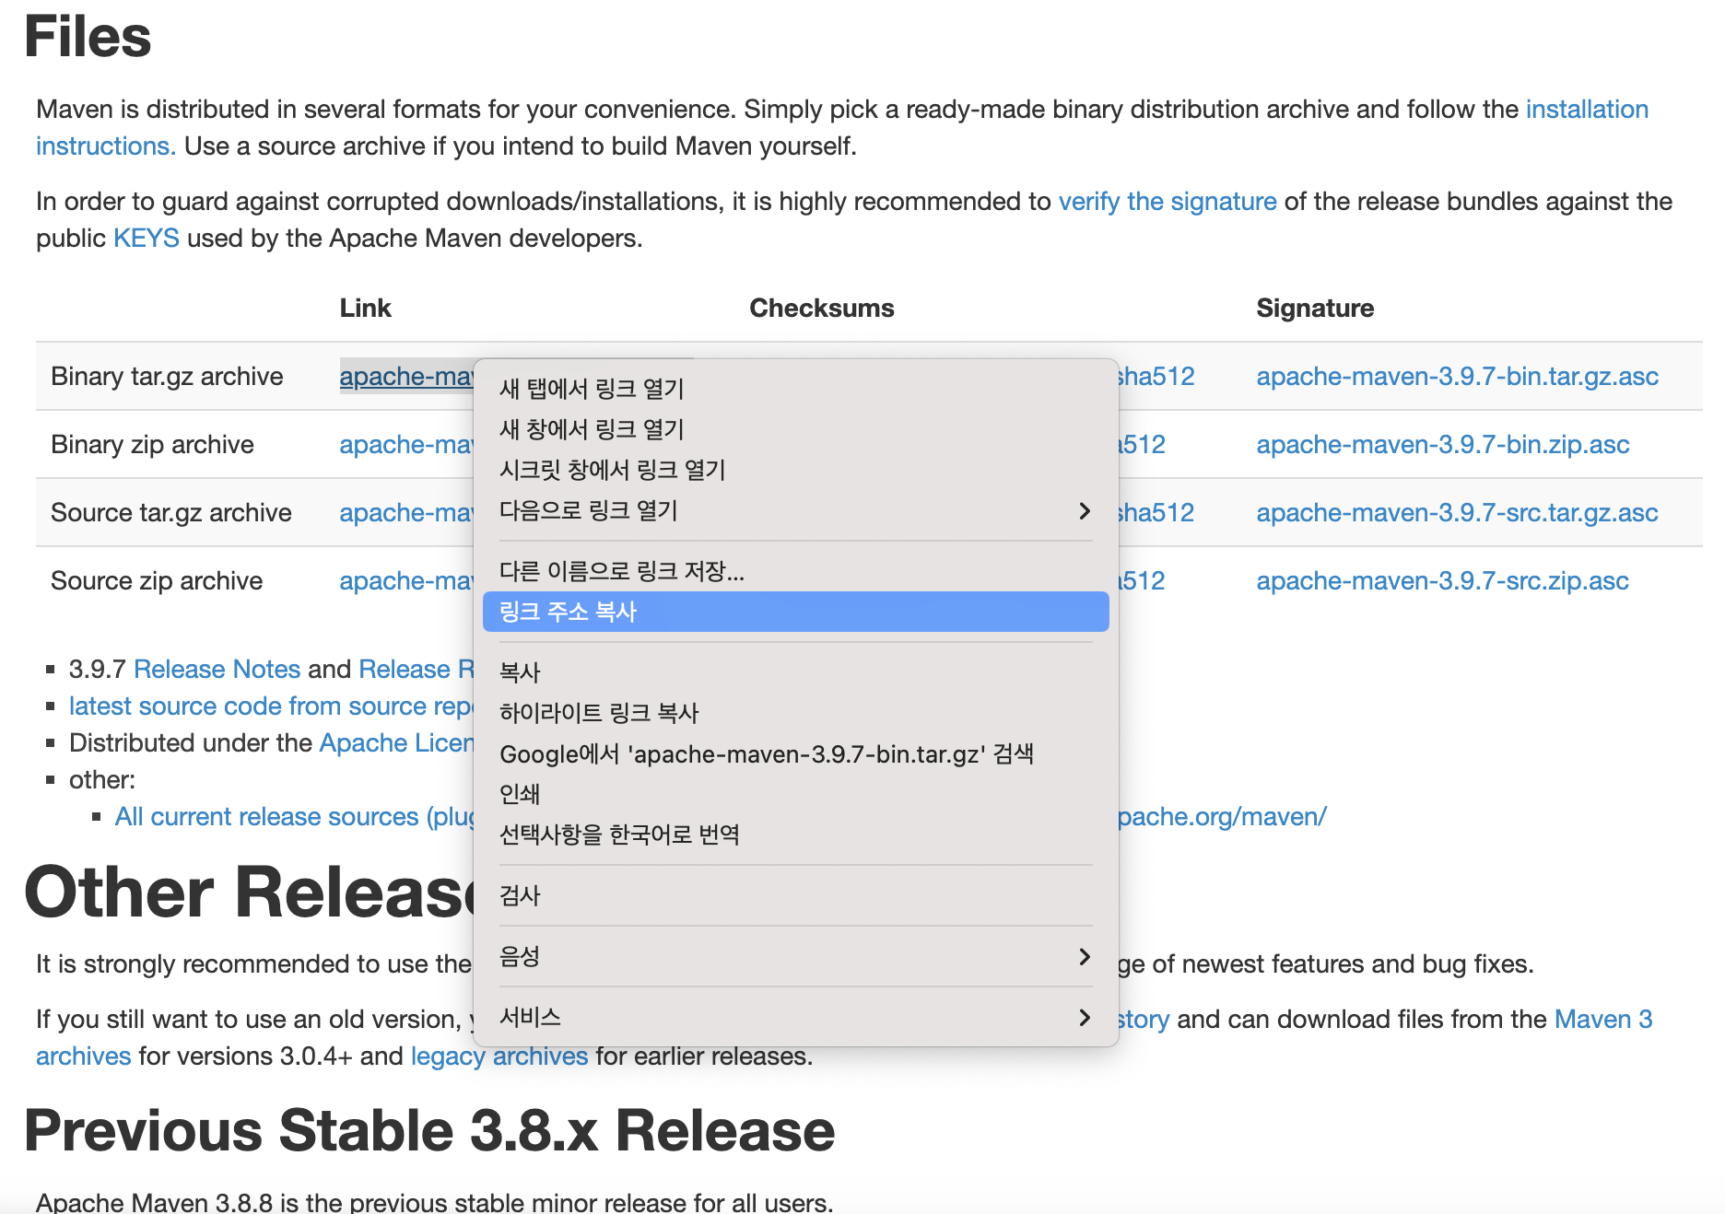Open apache-maven-3.9.7-bin.zip.asc signature
Image resolution: width=1725 pixels, height=1214 pixels.
click(x=1443, y=444)
